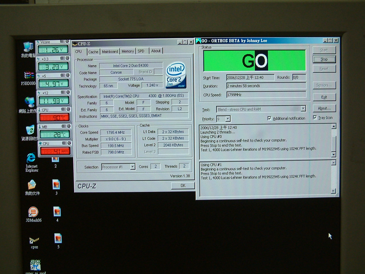Select the desktop file named 3
The height and width of the screenshot is (274, 365).
coord(56,187)
